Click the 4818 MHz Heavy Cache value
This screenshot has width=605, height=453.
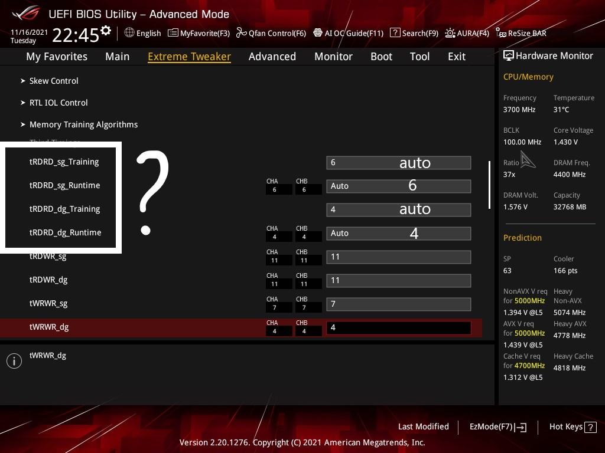coord(570,368)
